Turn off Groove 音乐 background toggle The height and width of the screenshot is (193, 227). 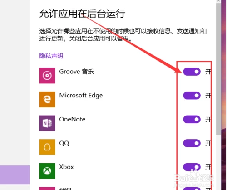pos(192,72)
